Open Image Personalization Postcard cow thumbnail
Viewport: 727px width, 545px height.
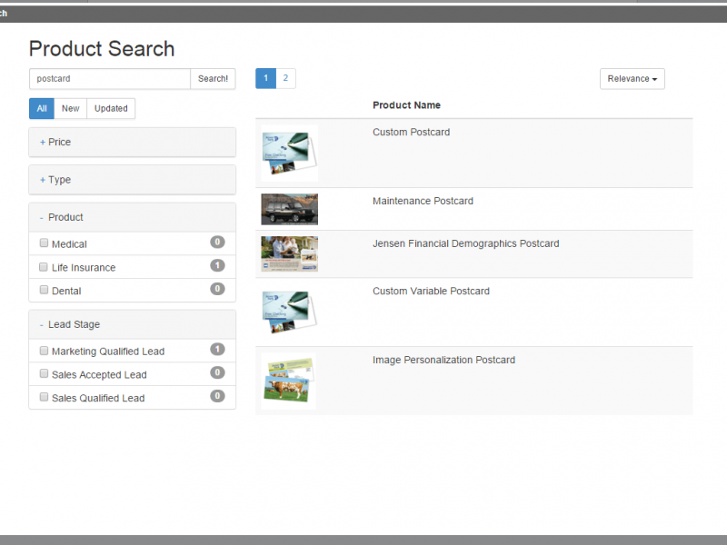point(288,381)
